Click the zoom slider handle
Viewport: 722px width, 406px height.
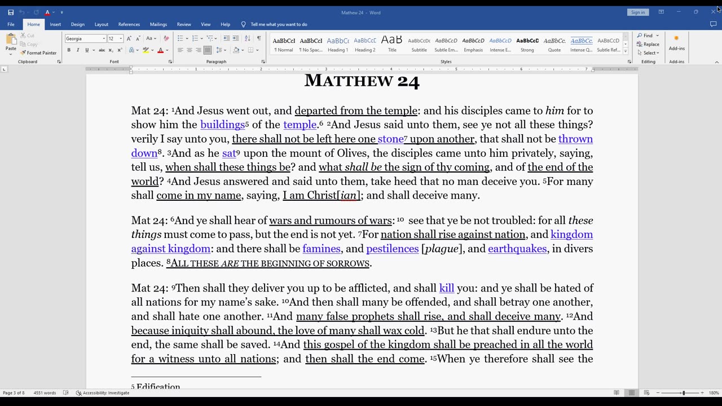tap(683, 393)
